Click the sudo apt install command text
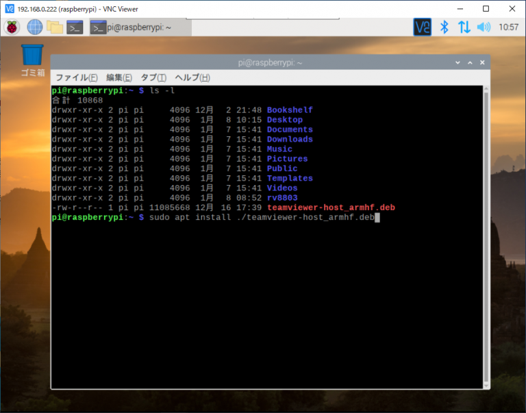 click(262, 217)
